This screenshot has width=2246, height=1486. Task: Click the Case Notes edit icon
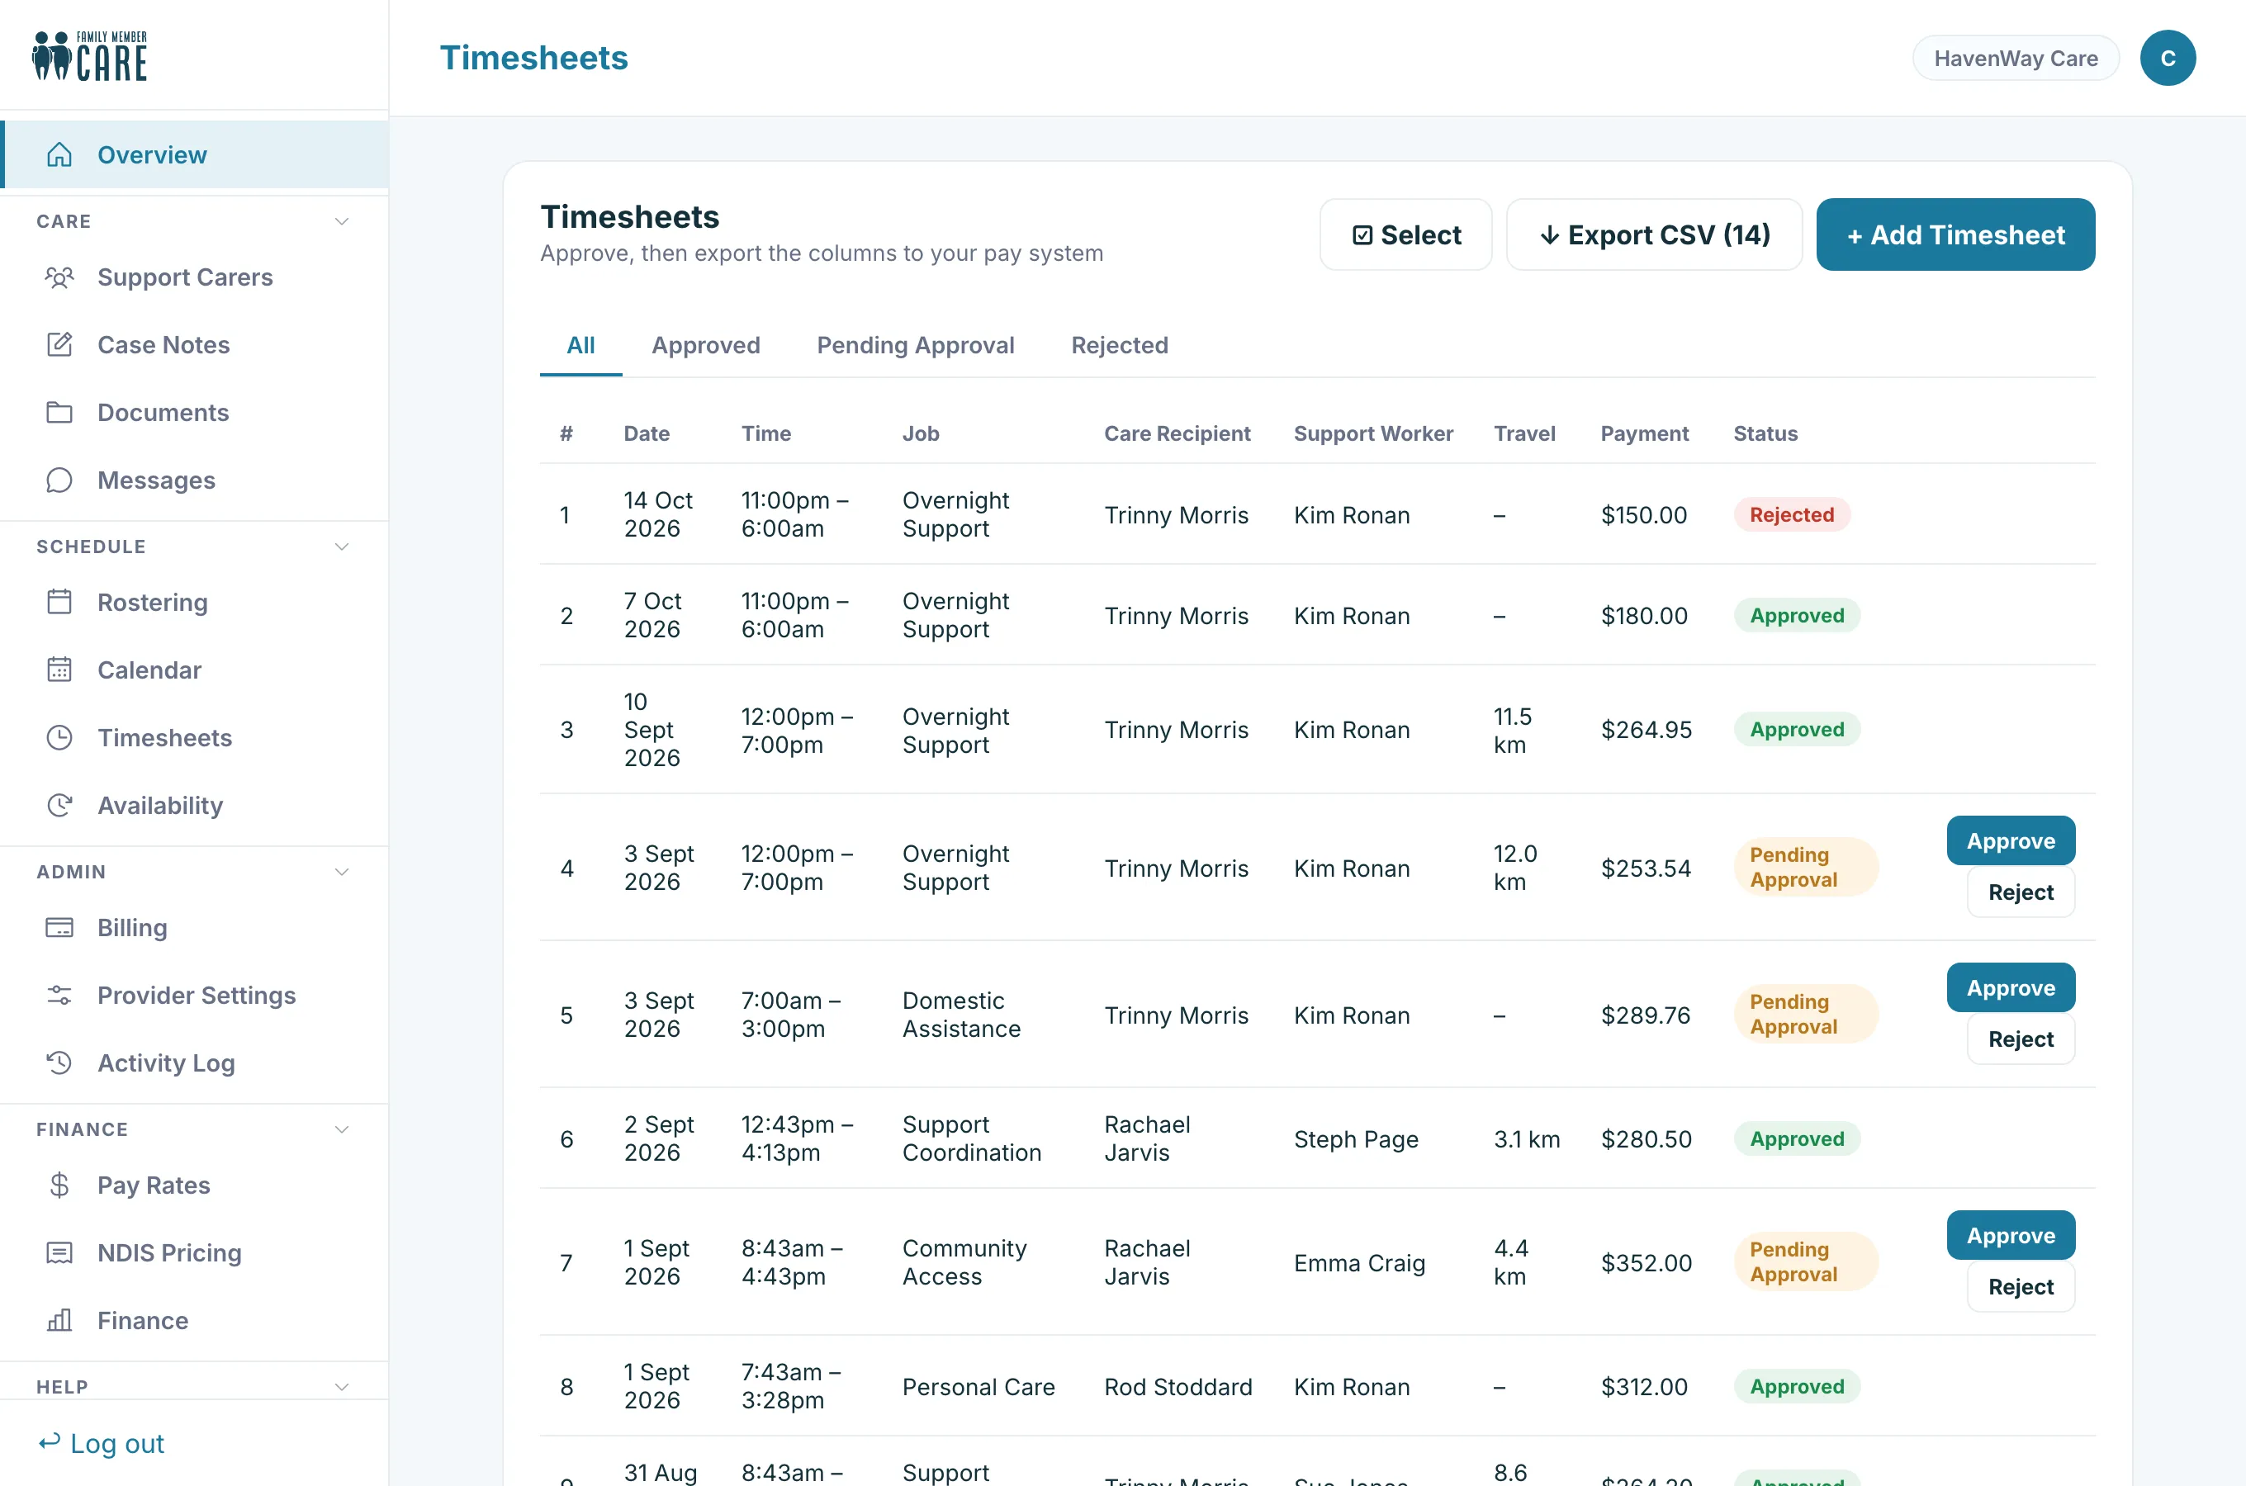[59, 344]
